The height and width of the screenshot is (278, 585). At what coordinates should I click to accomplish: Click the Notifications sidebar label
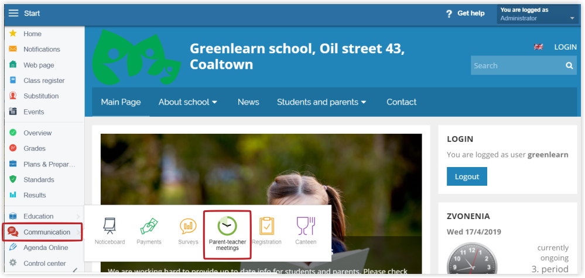point(42,49)
